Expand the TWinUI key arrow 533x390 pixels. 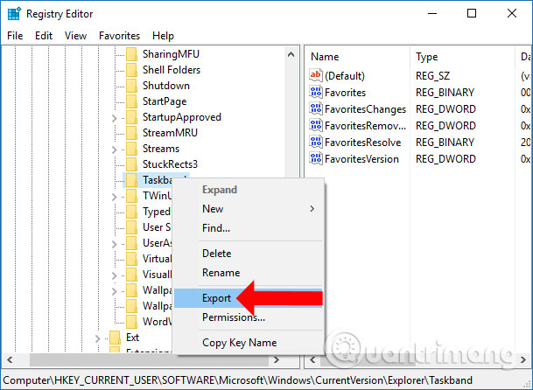pos(114,197)
